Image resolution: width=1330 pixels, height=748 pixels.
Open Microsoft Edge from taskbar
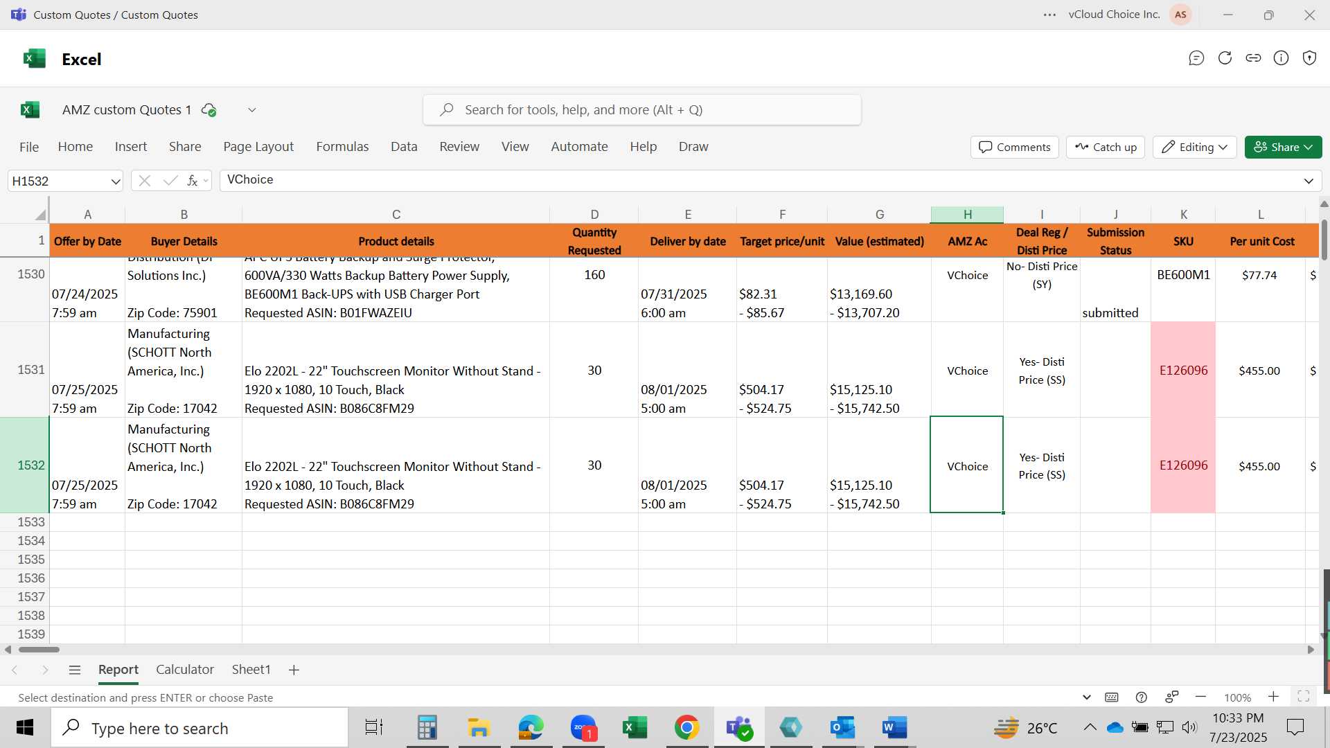click(x=531, y=727)
